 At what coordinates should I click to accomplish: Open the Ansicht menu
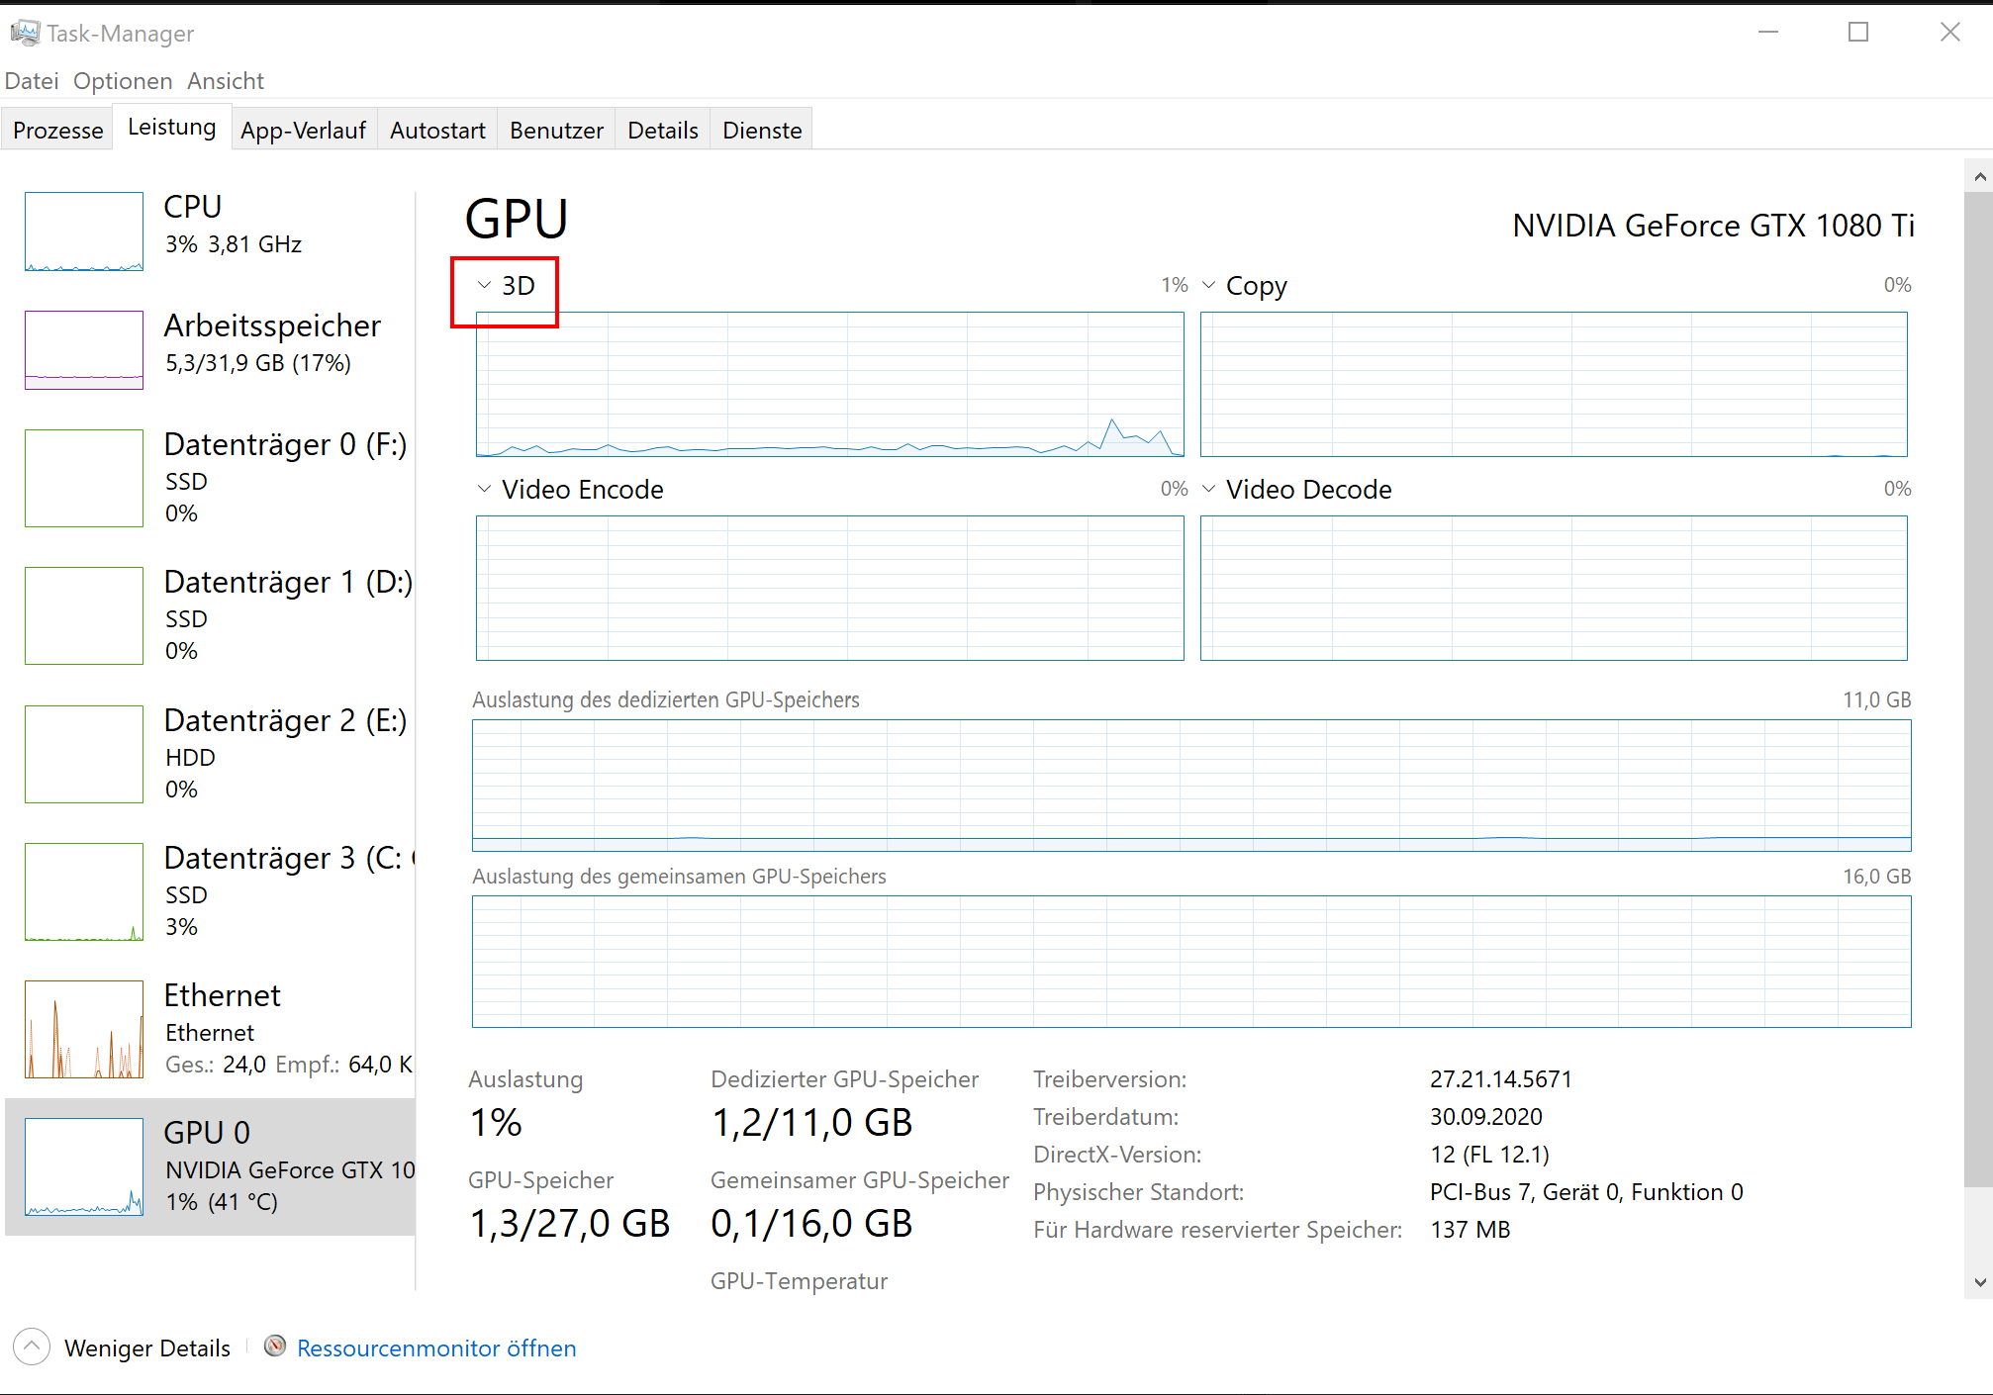click(226, 81)
